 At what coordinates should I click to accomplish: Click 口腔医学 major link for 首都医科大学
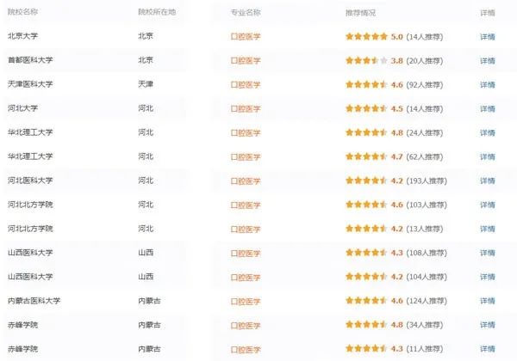pyautogui.click(x=246, y=60)
